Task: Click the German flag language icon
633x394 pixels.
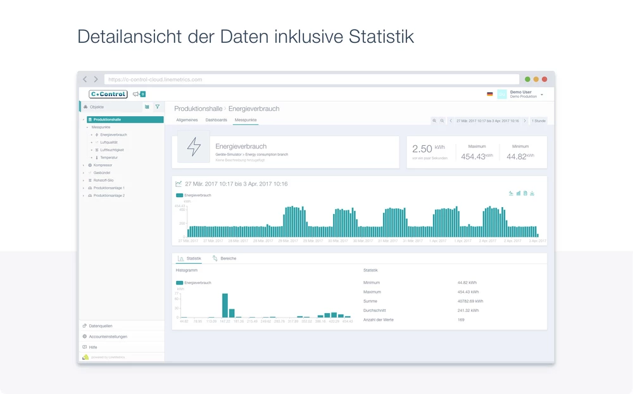Action: pyautogui.click(x=490, y=94)
